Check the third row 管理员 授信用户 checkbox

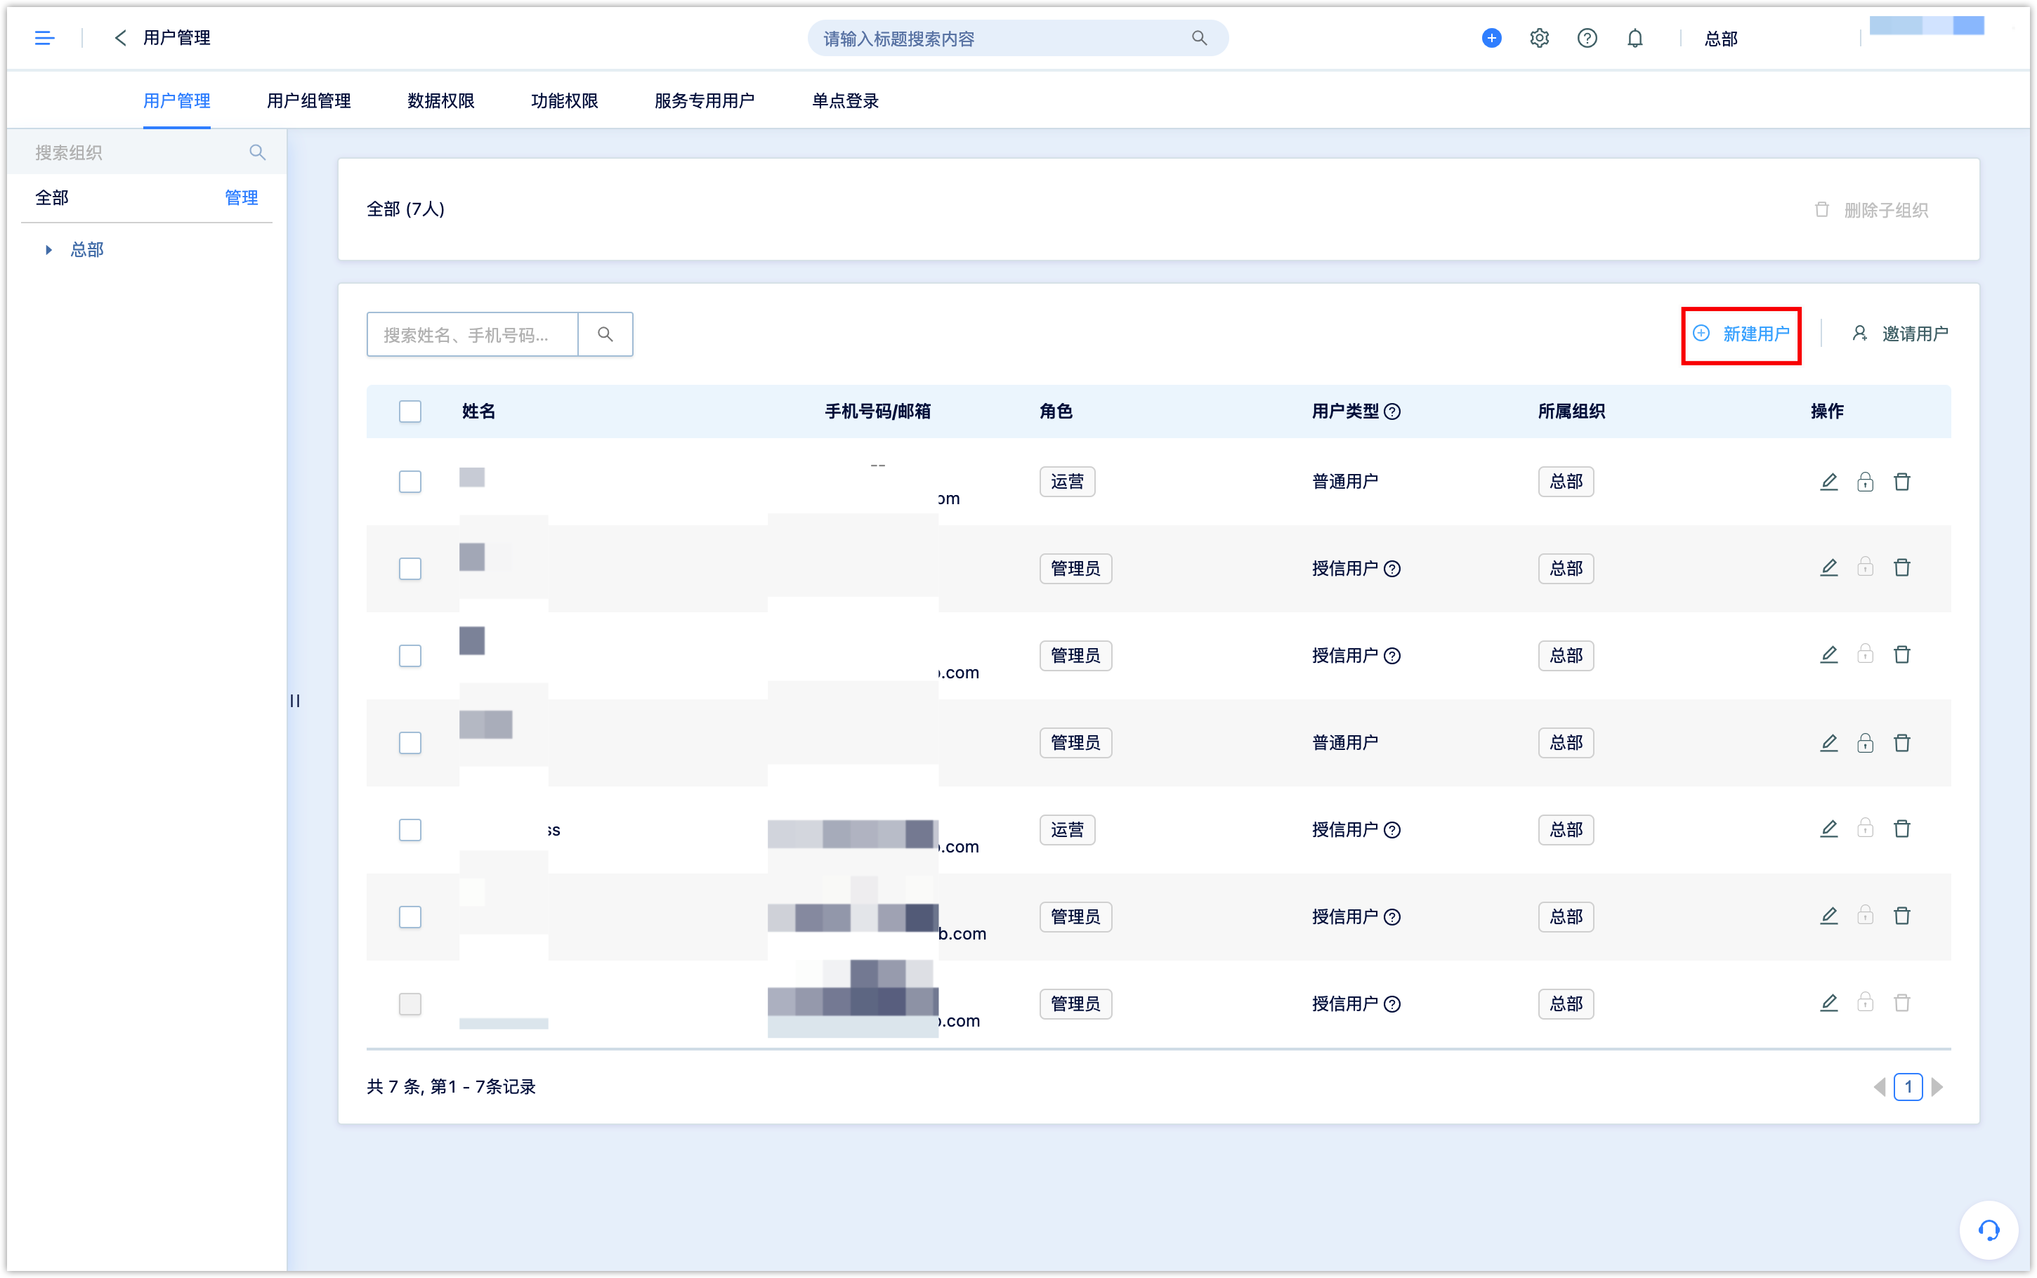[x=410, y=656]
